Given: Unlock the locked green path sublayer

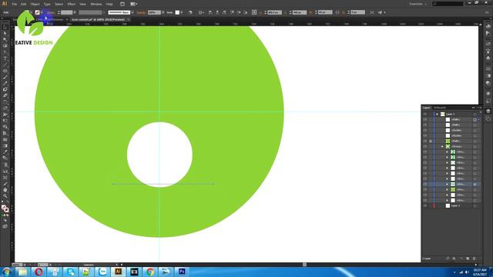Looking at the screenshot, I should click(431, 142).
